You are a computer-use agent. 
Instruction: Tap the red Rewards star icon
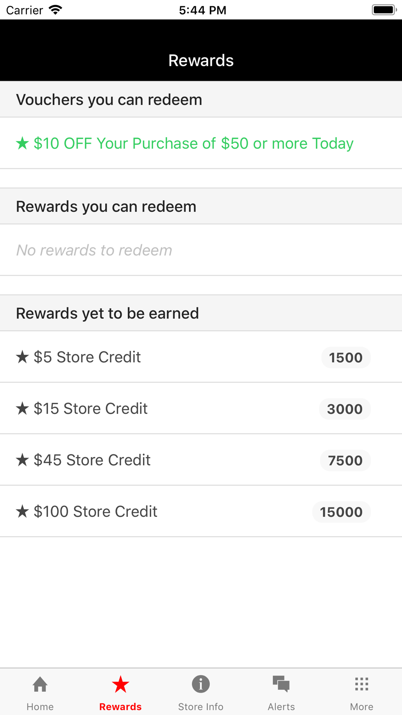click(x=121, y=684)
